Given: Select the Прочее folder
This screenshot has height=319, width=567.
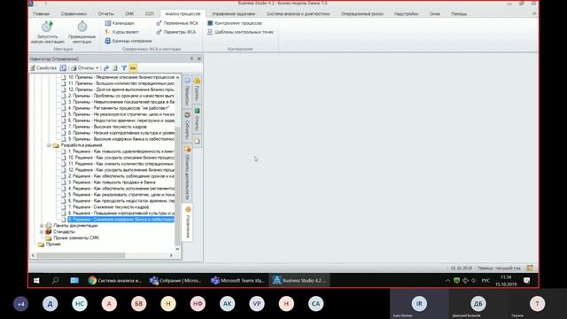Looking at the screenshot, I should pos(53,245).
